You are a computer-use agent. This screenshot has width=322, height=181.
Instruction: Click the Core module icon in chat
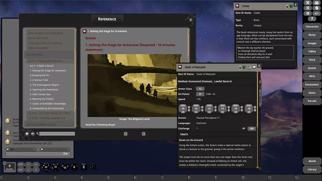(8, 132)
